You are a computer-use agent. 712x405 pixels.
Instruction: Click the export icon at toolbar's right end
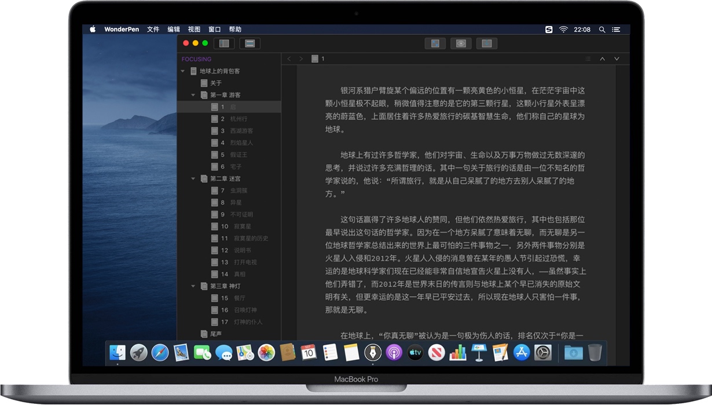pos(487,43)
